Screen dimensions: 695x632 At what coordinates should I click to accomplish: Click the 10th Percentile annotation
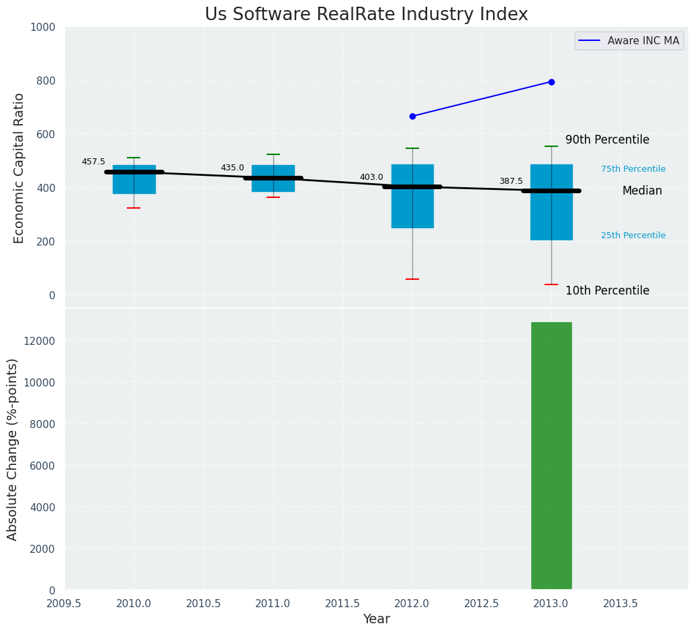point(607,291)
